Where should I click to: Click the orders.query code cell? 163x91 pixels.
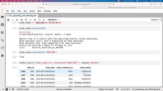tap(89, 63)
